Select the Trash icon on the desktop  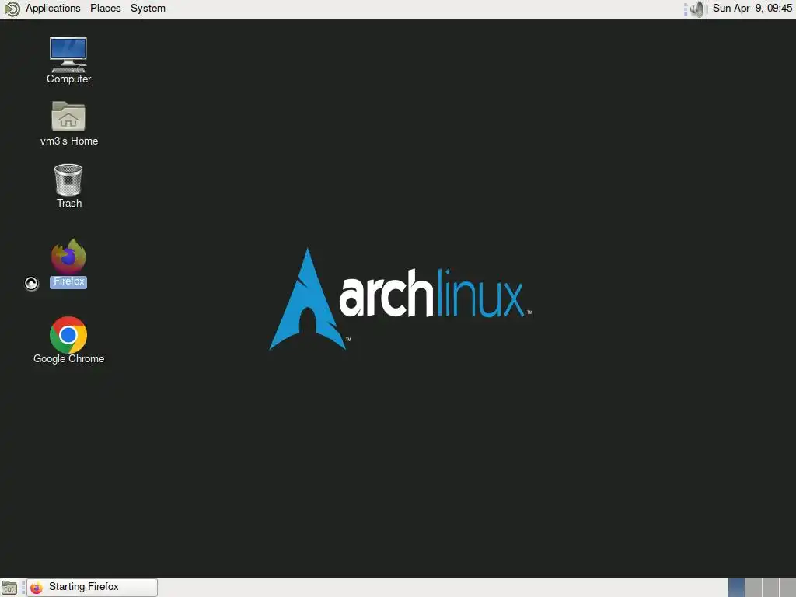pos(68,180)
